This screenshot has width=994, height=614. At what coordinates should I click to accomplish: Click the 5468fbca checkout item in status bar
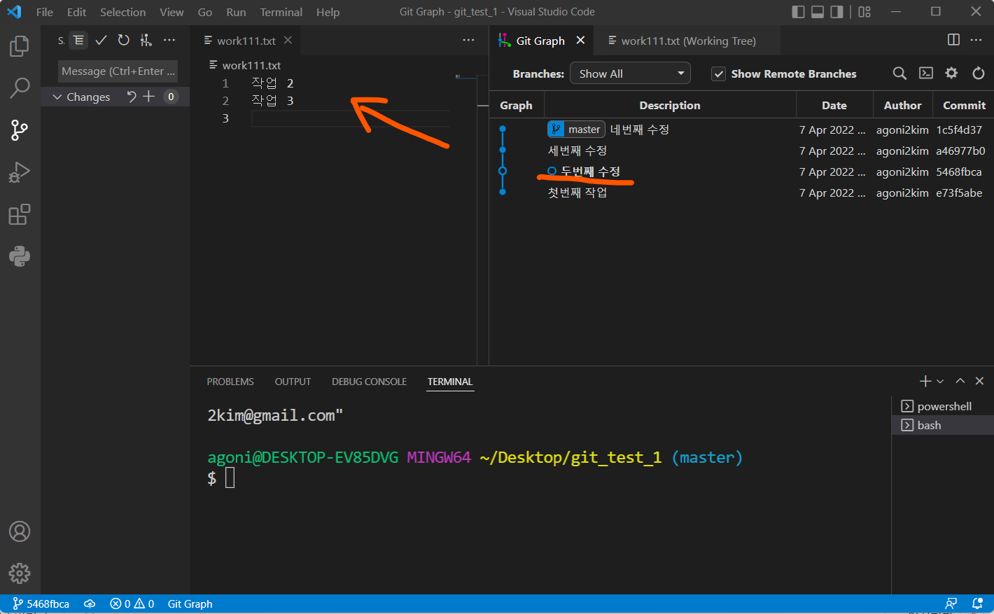(x=41, y=603)
